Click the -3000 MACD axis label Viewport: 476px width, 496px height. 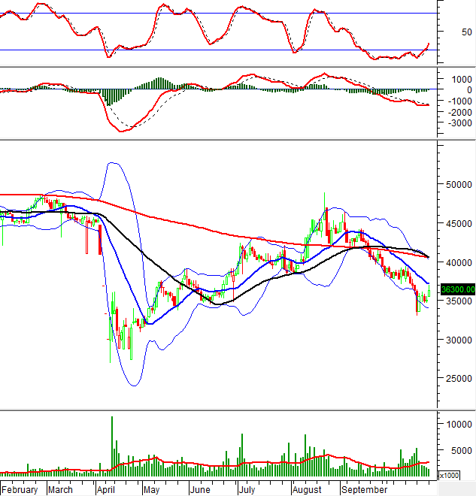click(456, 122)
